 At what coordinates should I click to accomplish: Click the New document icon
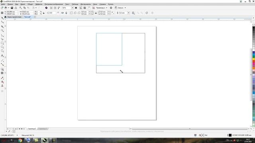click(x=2, y=8)
